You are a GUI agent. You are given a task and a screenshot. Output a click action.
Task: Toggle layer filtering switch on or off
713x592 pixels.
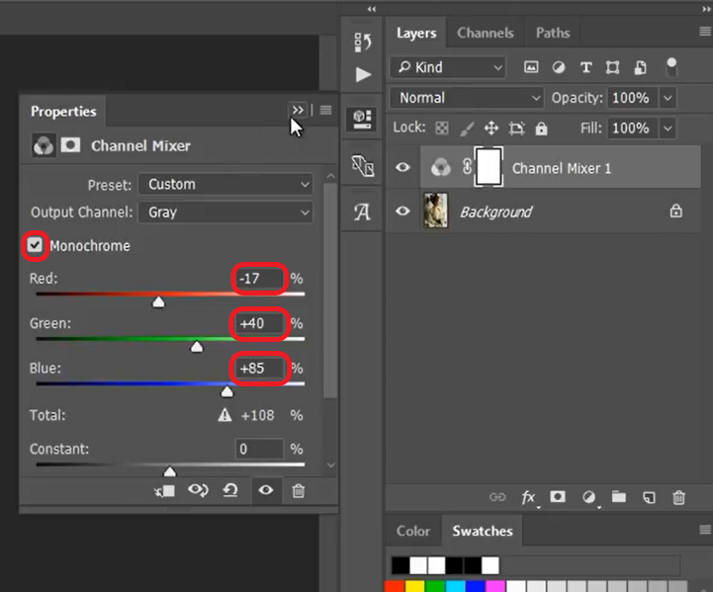(671, 67)
